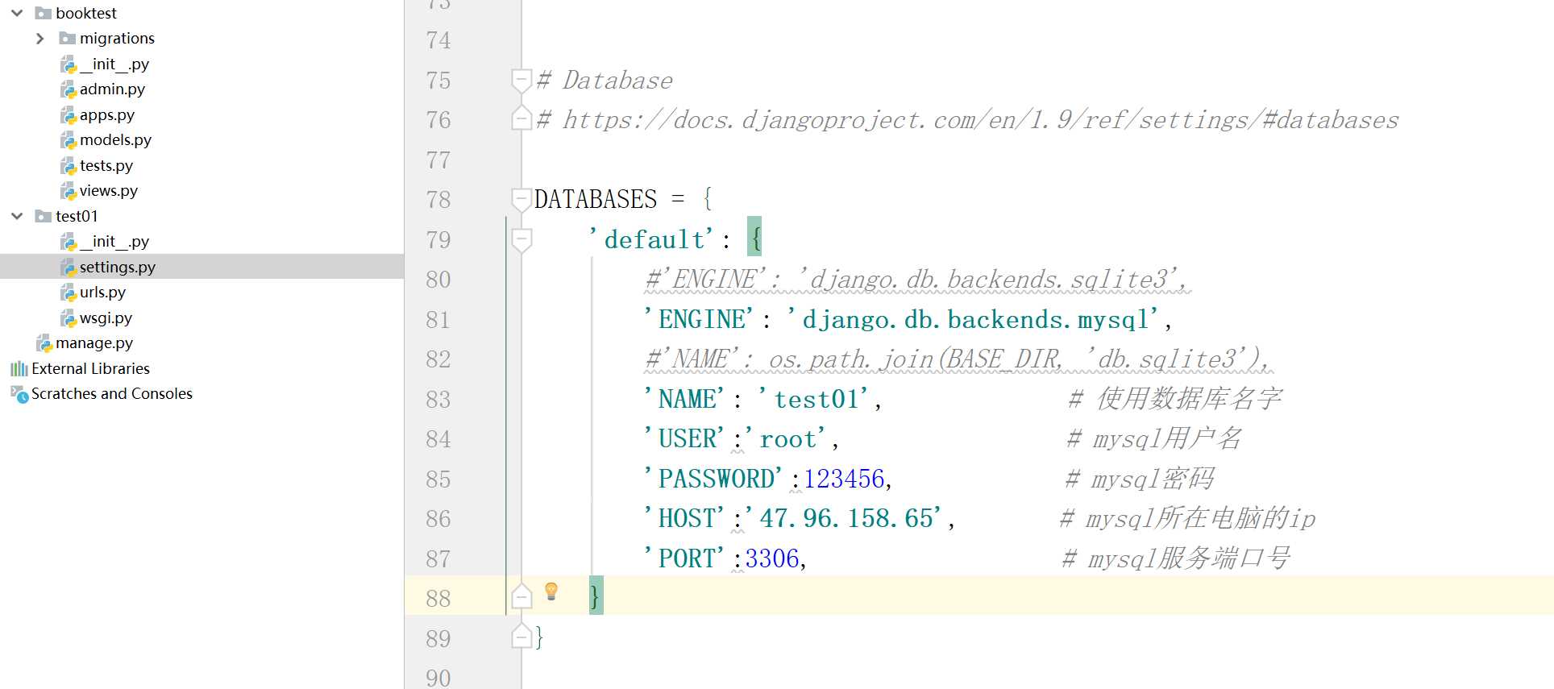Collapse DATABASES dict fold at line 78
Viewport: 1554px width, 689px height.
pos(521,199)
